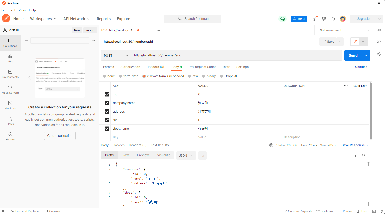This screenshot has height=214, width=385.
Task: Uncheck the address parameter row
Action: 107,112
